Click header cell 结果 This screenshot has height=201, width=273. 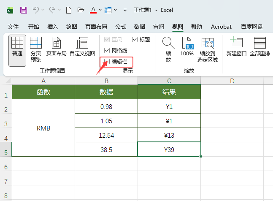click(169, 92)
